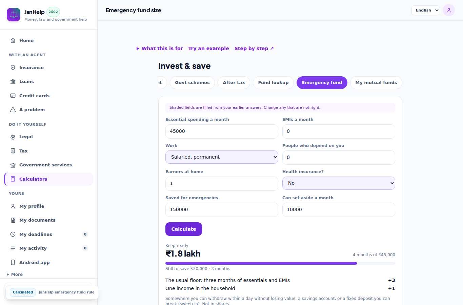Open Android app phone icon
Screen dimensions: 463x305
point(13,262)
